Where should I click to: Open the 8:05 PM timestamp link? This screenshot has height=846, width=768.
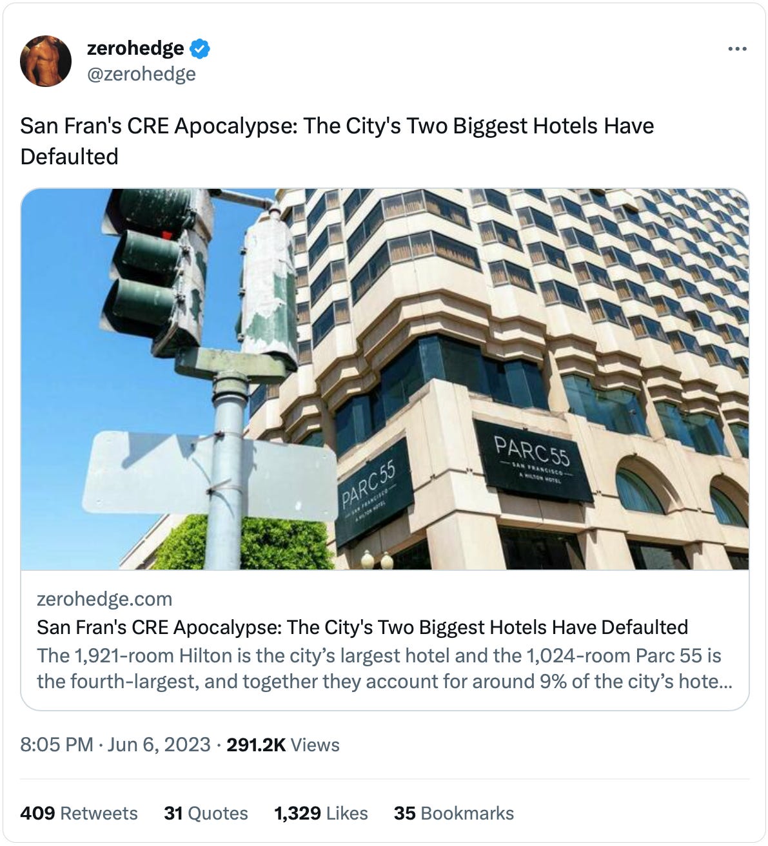pyautogui.click(x=57, y=745)
